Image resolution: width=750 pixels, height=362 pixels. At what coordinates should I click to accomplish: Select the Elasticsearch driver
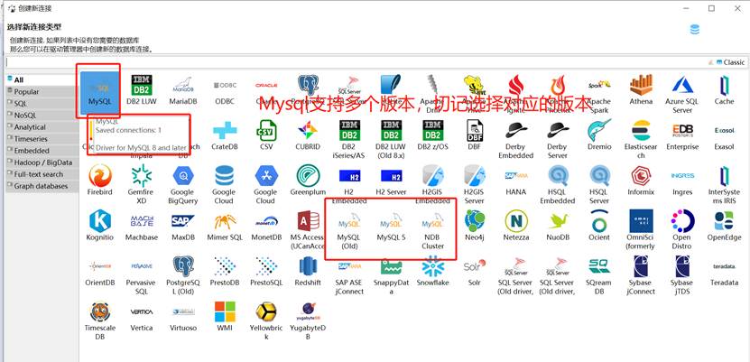coord(641,140)
